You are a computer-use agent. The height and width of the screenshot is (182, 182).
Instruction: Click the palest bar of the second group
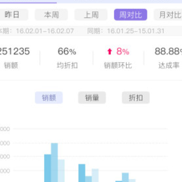point(95,175)
